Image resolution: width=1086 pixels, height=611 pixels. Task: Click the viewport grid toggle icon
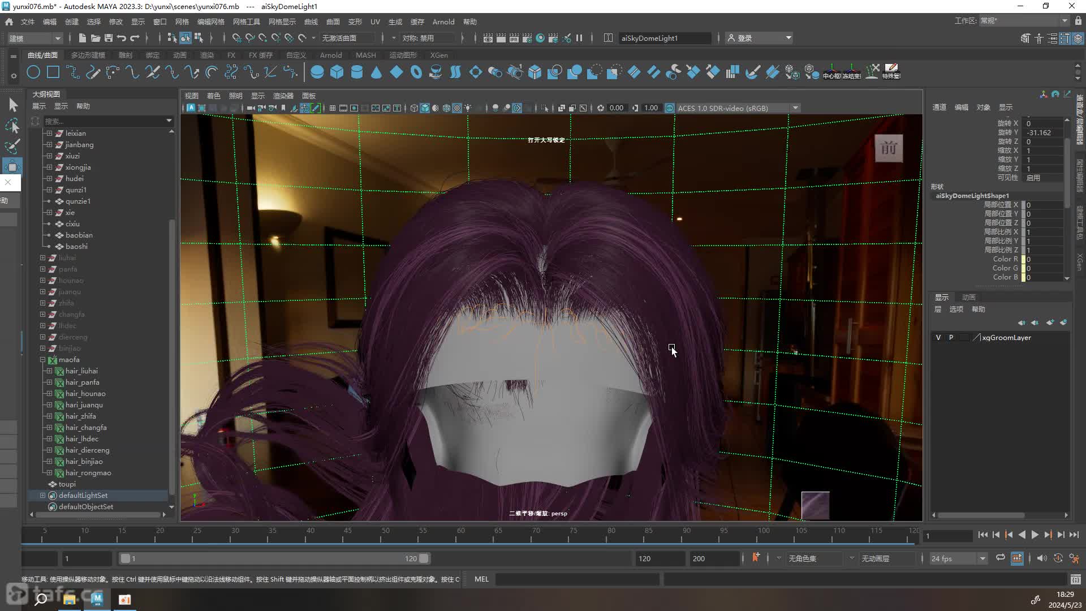pos(333,108)
